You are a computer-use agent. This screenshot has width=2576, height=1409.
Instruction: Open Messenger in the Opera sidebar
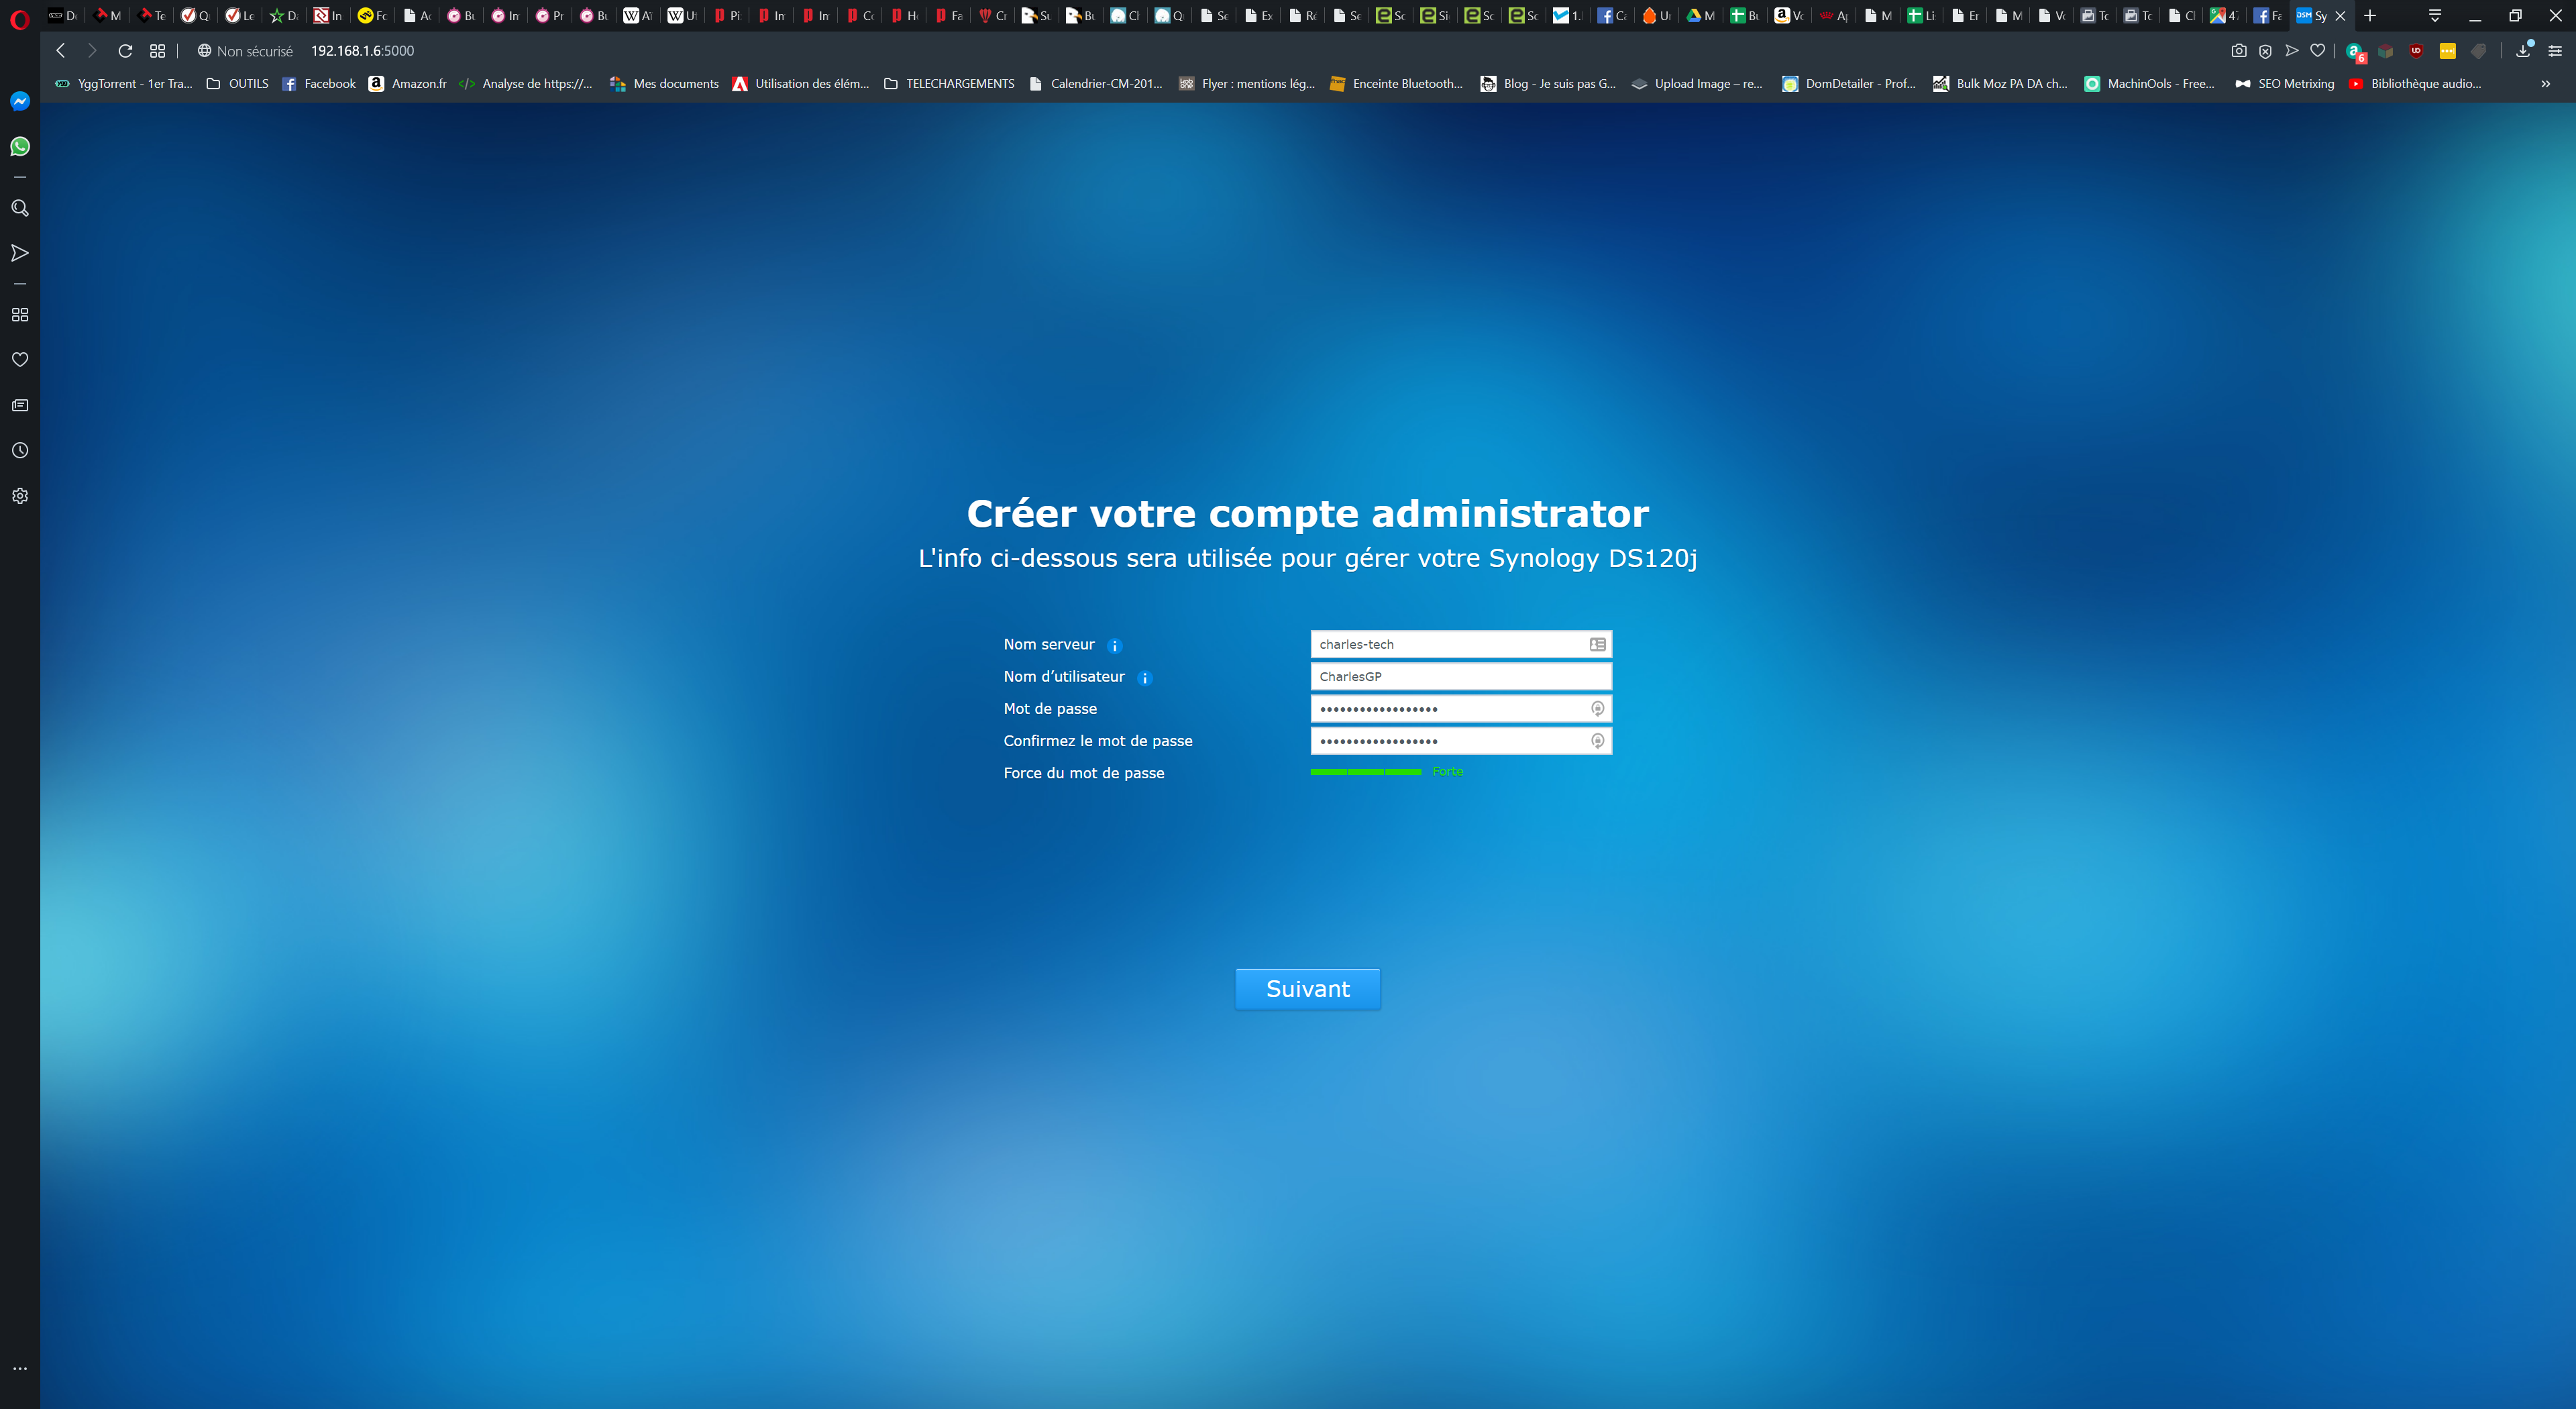click(x=20, y=101)
